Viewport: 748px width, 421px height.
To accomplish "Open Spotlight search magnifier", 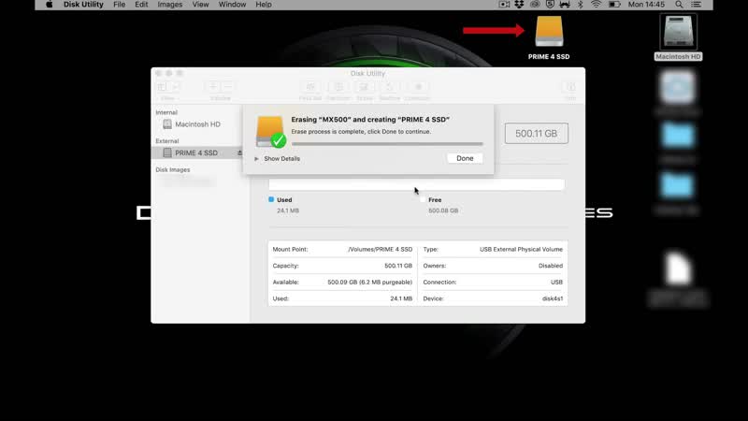I will [679, 5].
